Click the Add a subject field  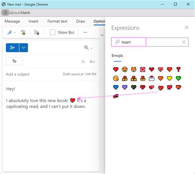click(x=18, y=74)
